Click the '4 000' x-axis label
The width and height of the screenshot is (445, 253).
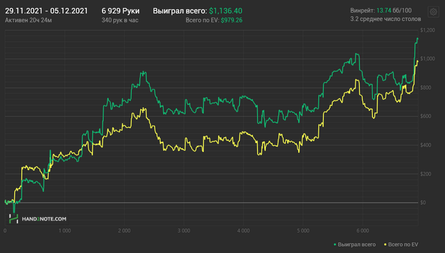click(243, 231)
